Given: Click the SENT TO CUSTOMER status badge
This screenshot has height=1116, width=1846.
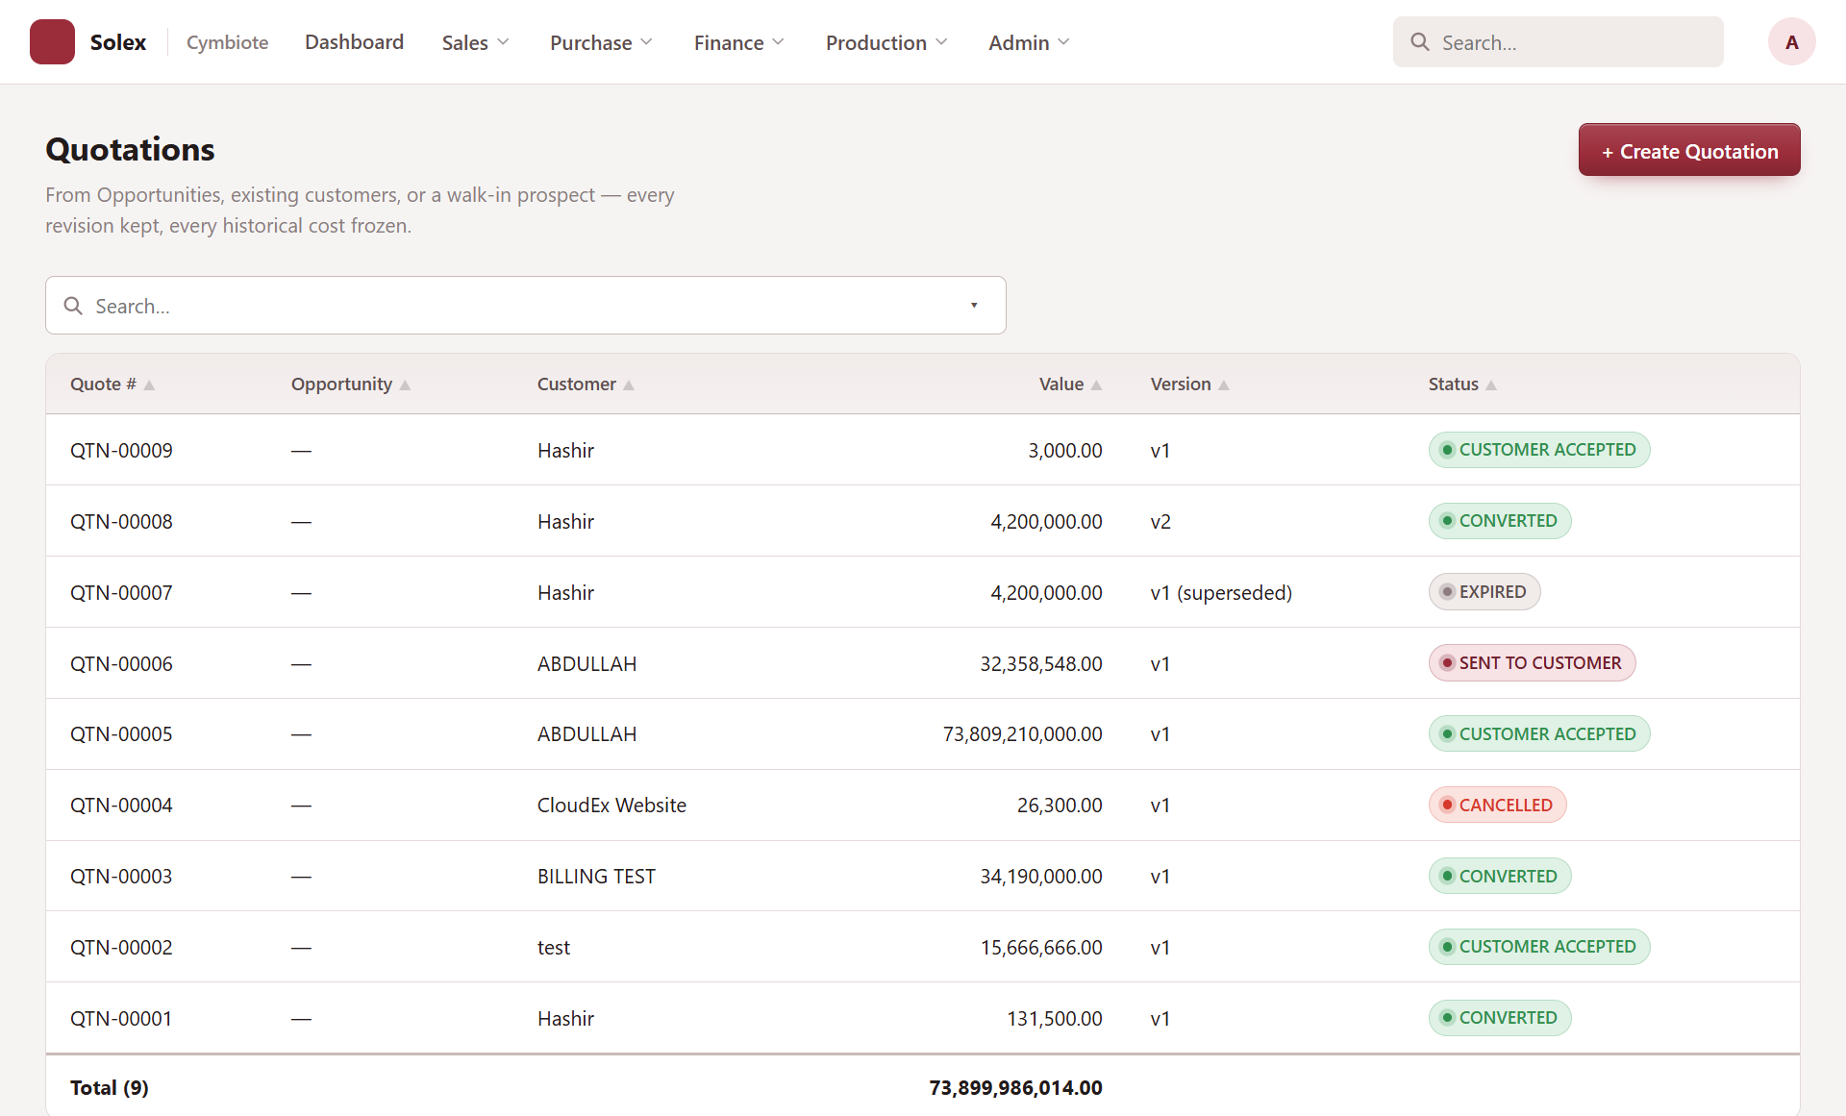Looking at the screenshot, I should (x=1532, y=663).
